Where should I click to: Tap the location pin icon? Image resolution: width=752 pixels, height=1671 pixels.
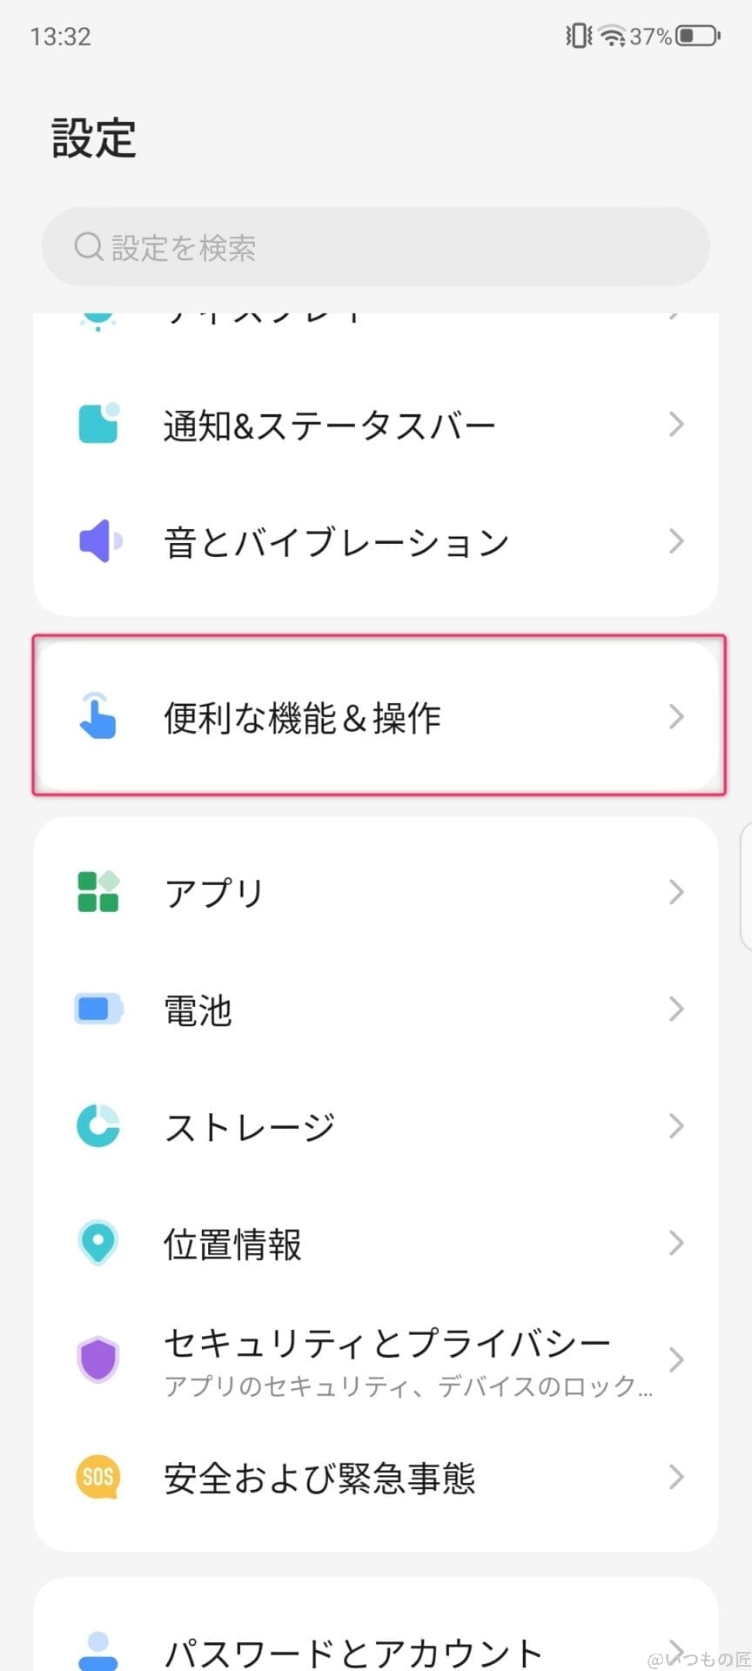pyautogui.click(x=98, y=1243)
